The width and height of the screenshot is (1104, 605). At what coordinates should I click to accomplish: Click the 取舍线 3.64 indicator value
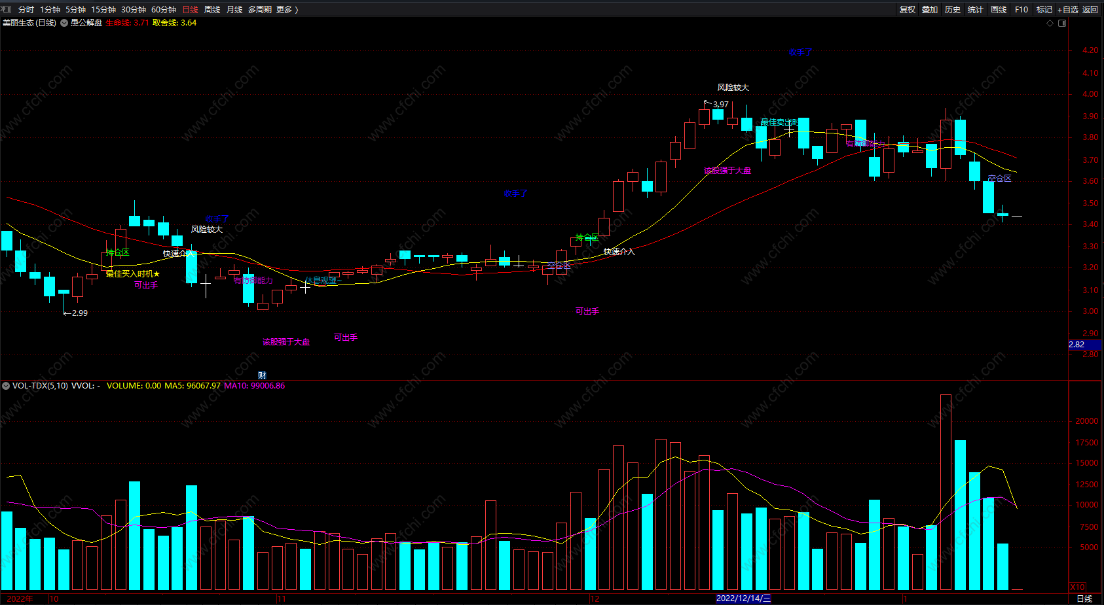pos(174,23)
